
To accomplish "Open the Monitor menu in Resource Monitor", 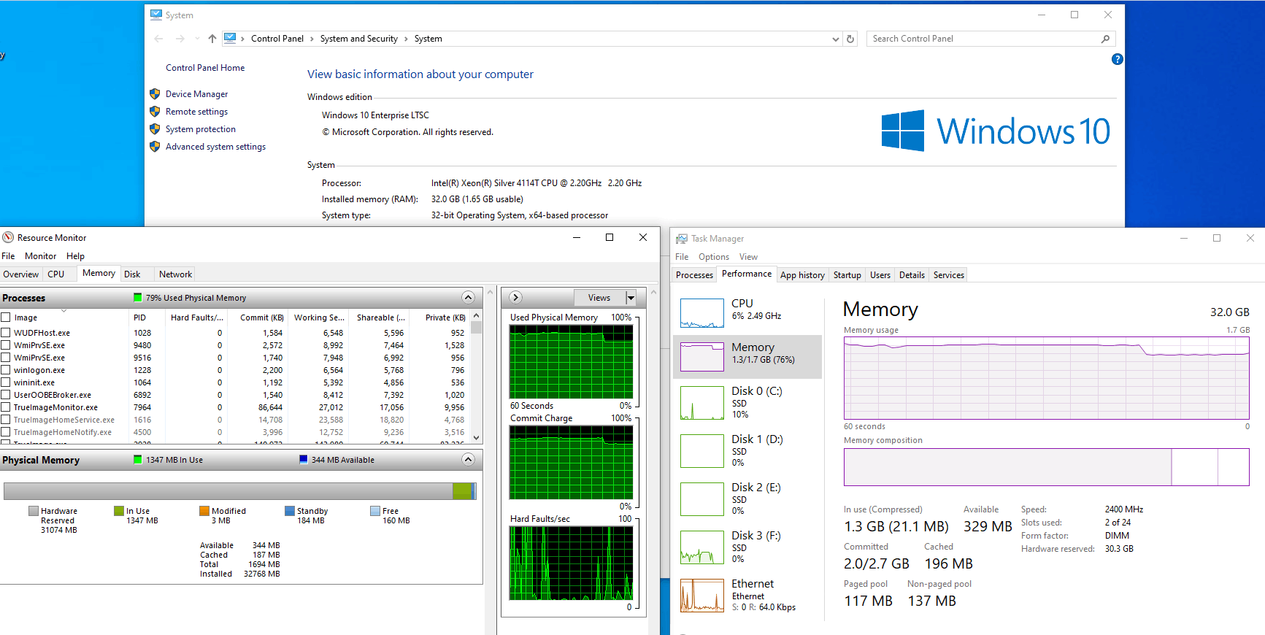I will pyautogui.click(x=41, y=256).
